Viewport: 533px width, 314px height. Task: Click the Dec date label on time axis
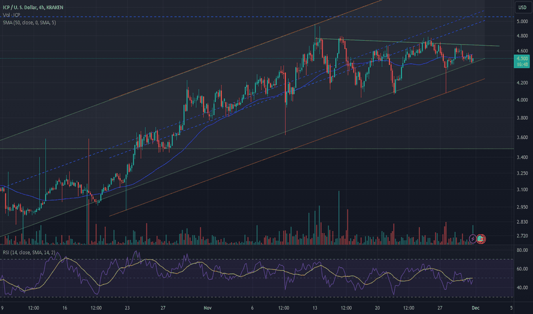(475, 308)
